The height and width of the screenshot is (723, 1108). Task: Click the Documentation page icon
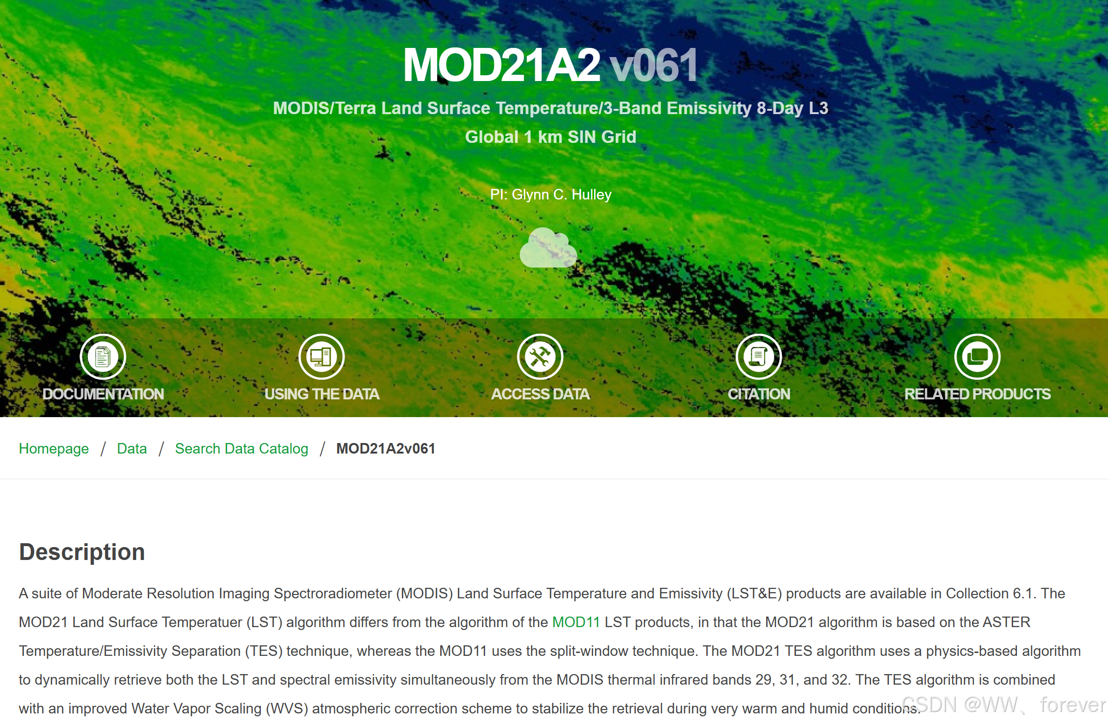pyautogui.click(x=103, y=357)
